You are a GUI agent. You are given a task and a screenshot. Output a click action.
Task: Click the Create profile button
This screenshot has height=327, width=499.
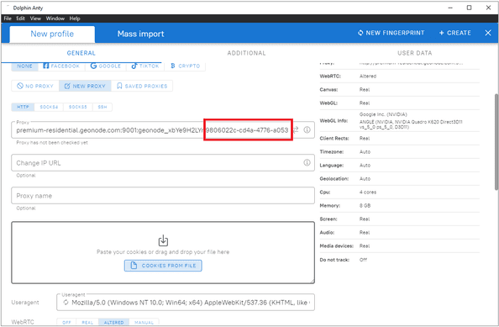[x=454, y=33]
